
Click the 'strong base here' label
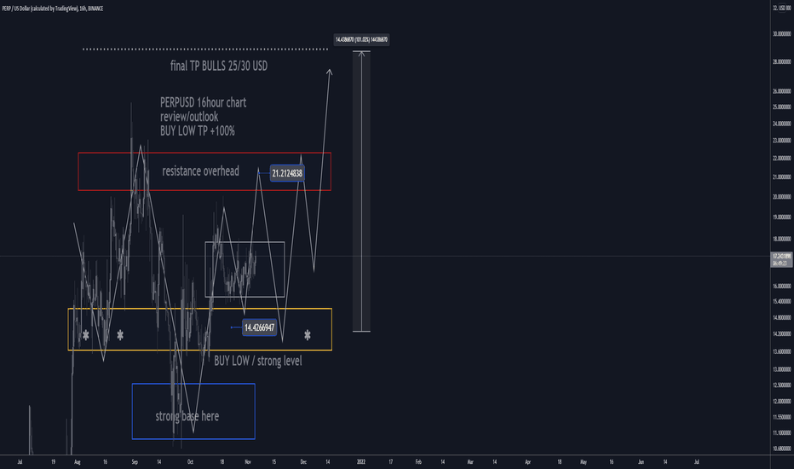tap(187, 416)
